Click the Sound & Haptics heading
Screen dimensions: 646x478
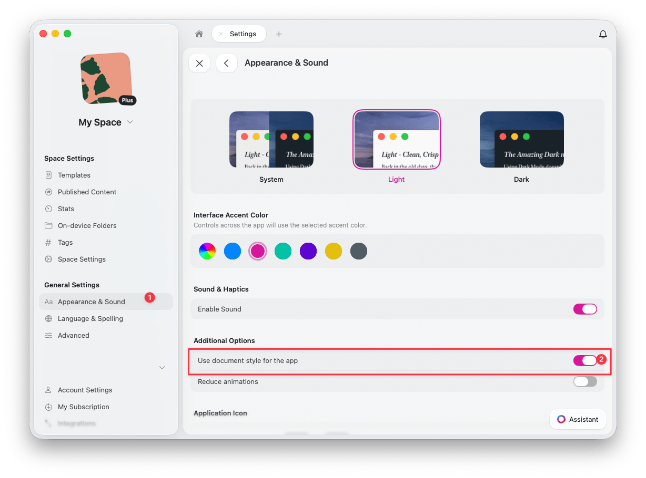coord(221,289)
